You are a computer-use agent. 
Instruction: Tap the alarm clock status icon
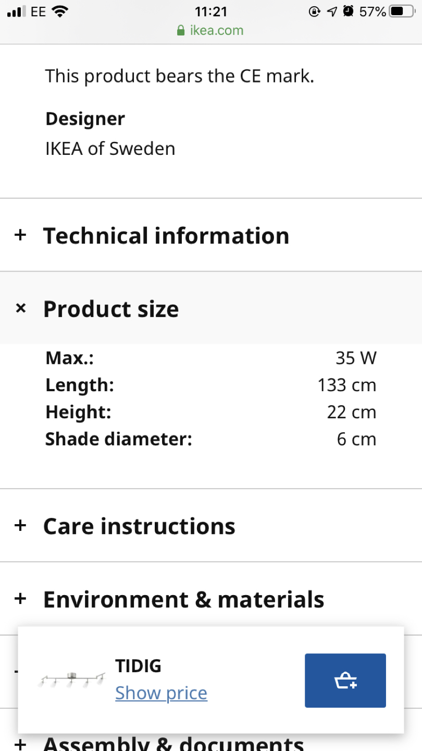349,11
